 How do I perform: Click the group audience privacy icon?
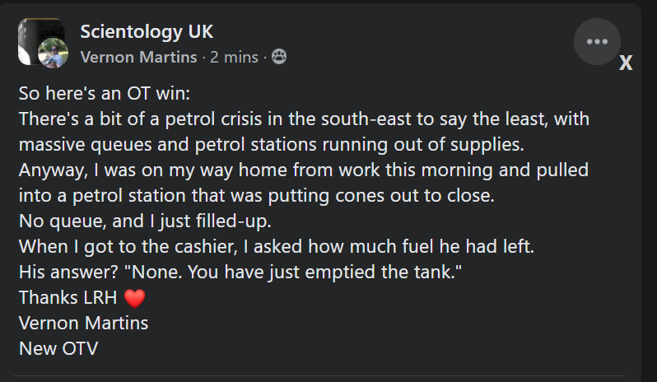click(x=278, y=57)
